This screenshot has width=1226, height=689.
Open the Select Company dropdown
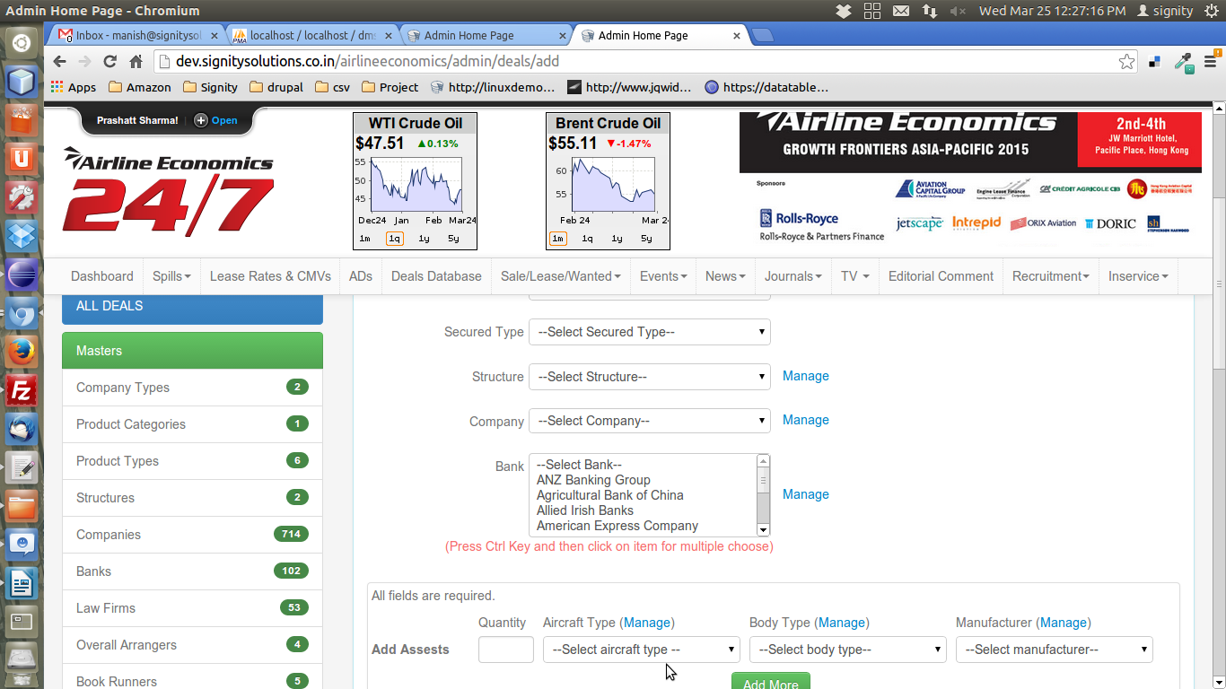pos(650,421)
